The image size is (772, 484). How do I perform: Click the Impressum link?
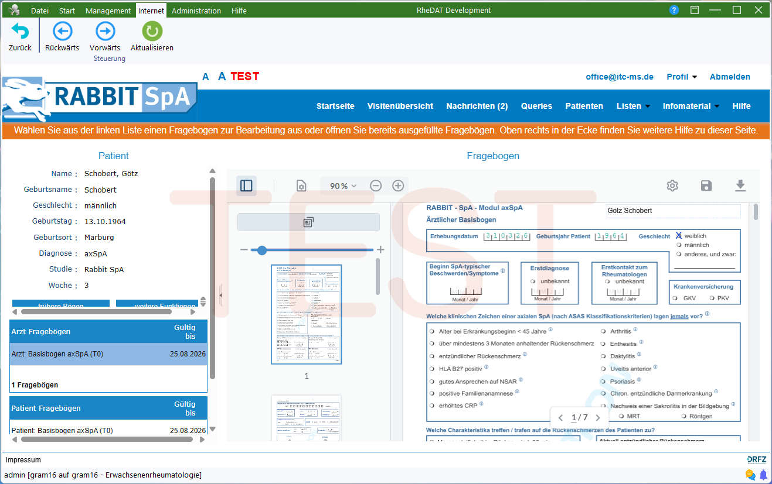(x=23, y=460)
